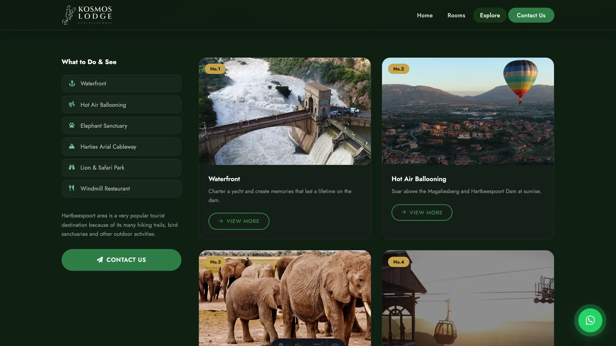Select Hot Air Ballooning in the sidebar
616x346 pixels.
pos(121,105)
